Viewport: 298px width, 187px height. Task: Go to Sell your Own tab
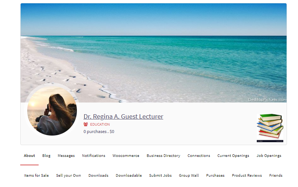click(68, 175)
